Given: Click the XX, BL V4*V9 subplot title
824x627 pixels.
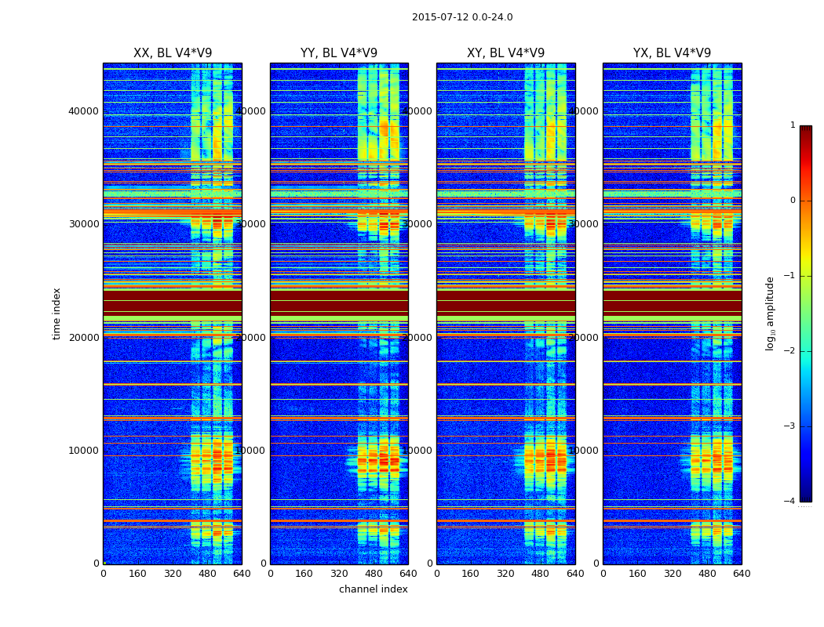Looking at the screenshot, I should [x=173, y=53].
